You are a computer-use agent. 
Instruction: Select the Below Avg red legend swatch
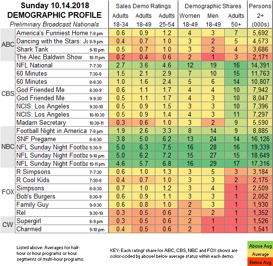coord(260,262)
